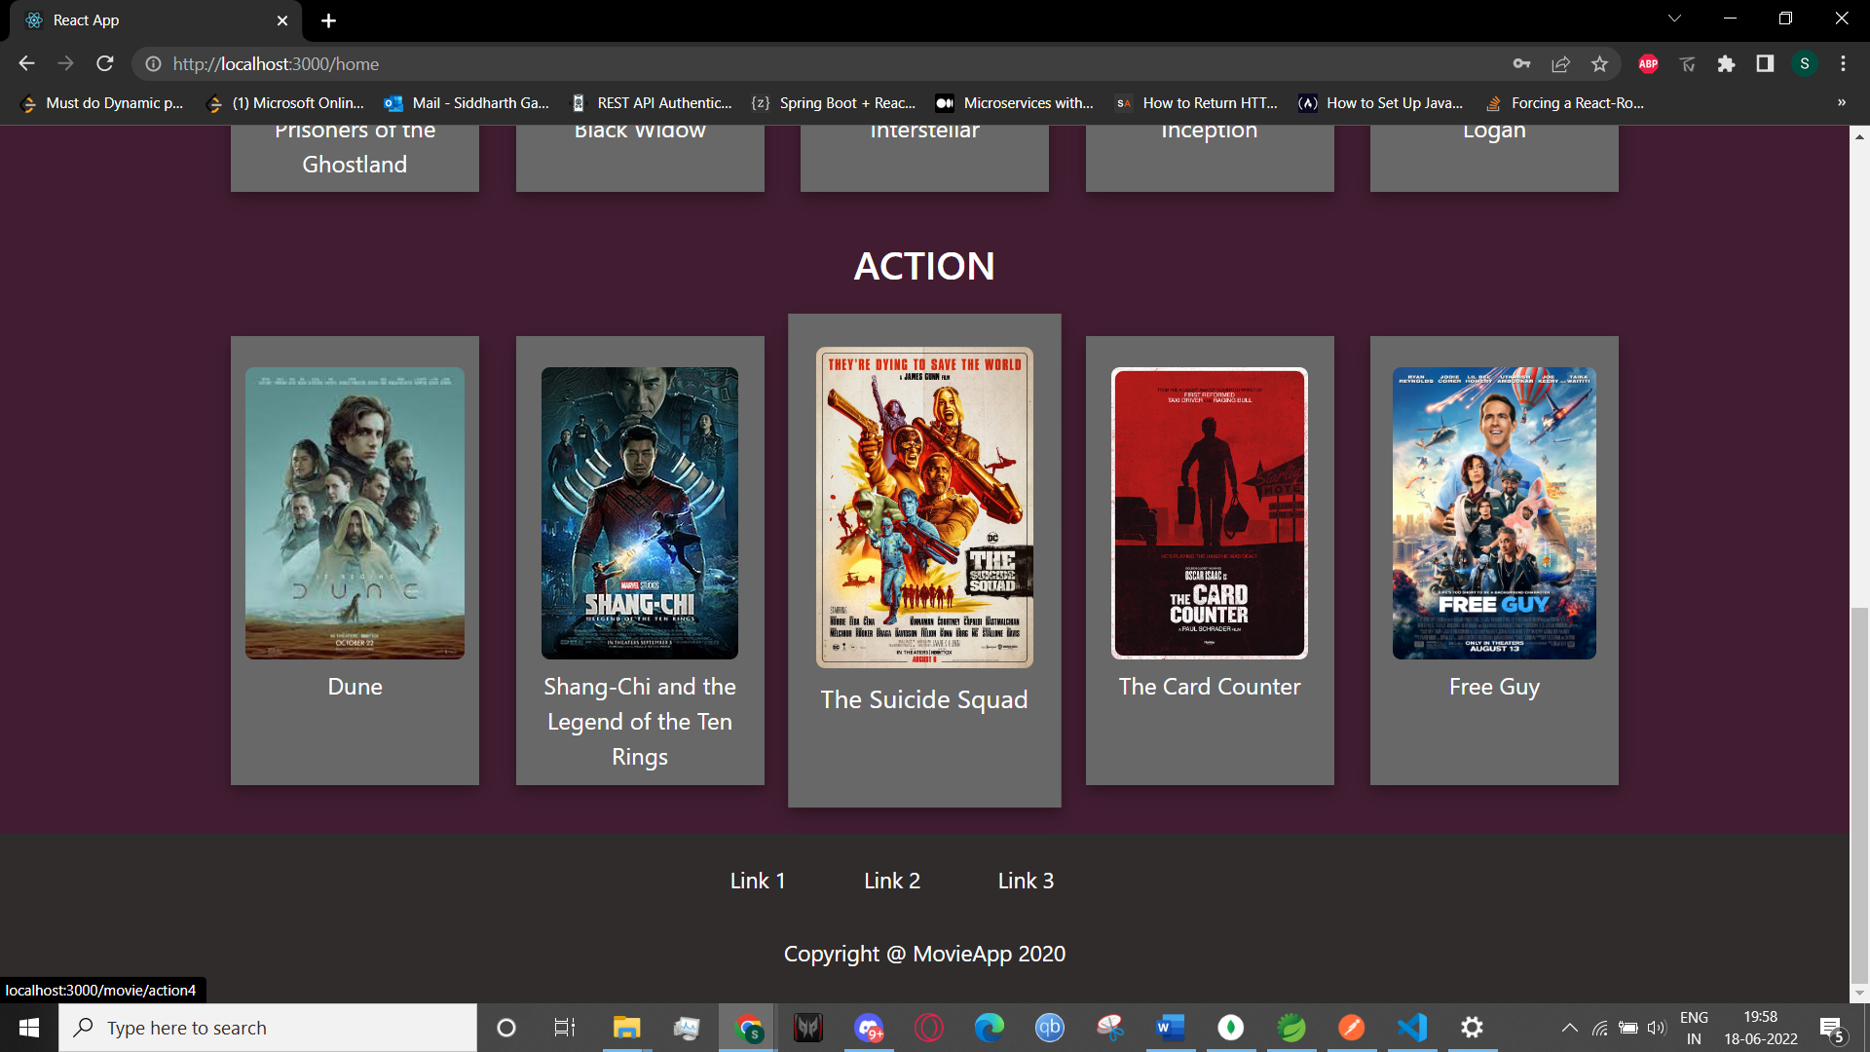Open the AdBlock Plus extension icon
This screenshot has height=1052, width=1870.
coord(1648,63)
